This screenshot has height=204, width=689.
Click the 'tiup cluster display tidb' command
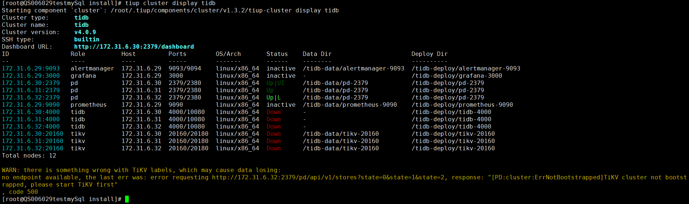tap(170, 3)
